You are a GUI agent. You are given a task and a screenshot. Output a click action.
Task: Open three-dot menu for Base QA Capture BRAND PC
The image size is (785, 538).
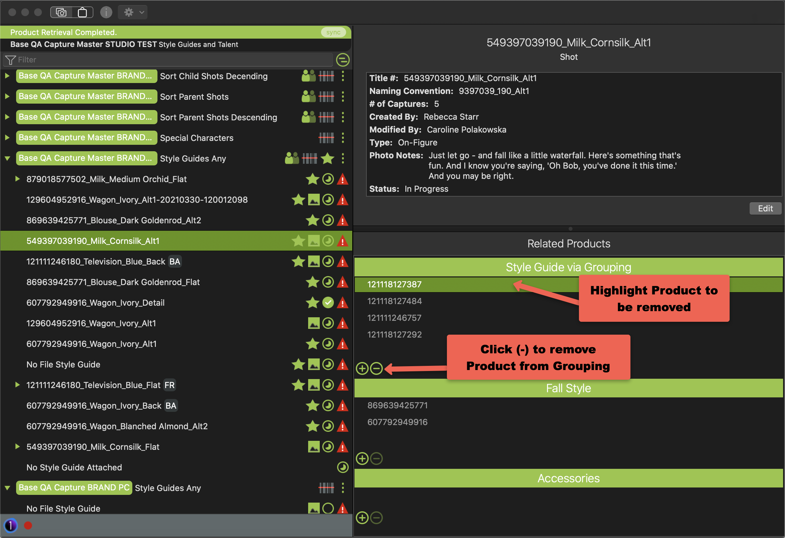coord(343,488)
